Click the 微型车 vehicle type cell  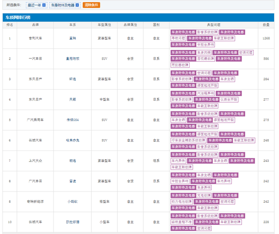[105, 201]
